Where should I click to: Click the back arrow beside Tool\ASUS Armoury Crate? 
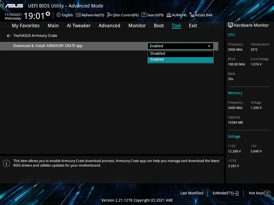point(9,36)
